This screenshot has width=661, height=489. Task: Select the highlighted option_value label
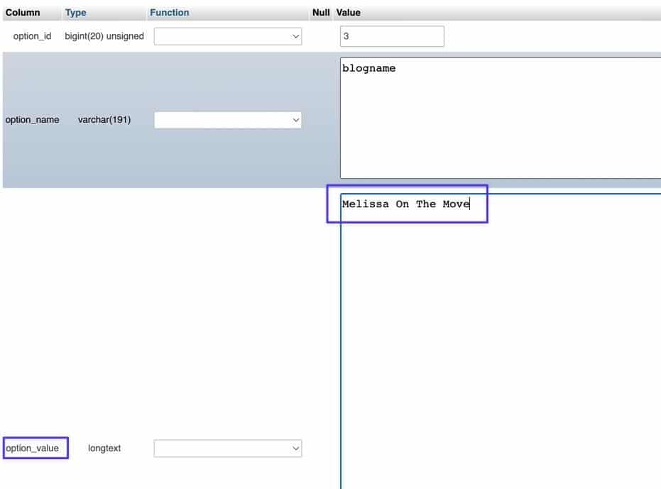coord(35,447)
